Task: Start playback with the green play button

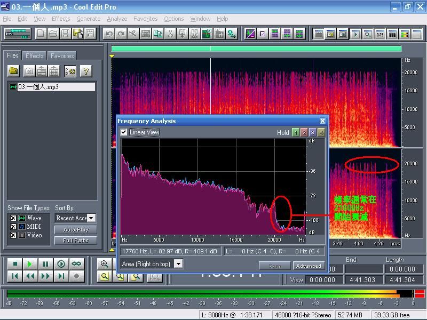Action: tap(30, 263)
